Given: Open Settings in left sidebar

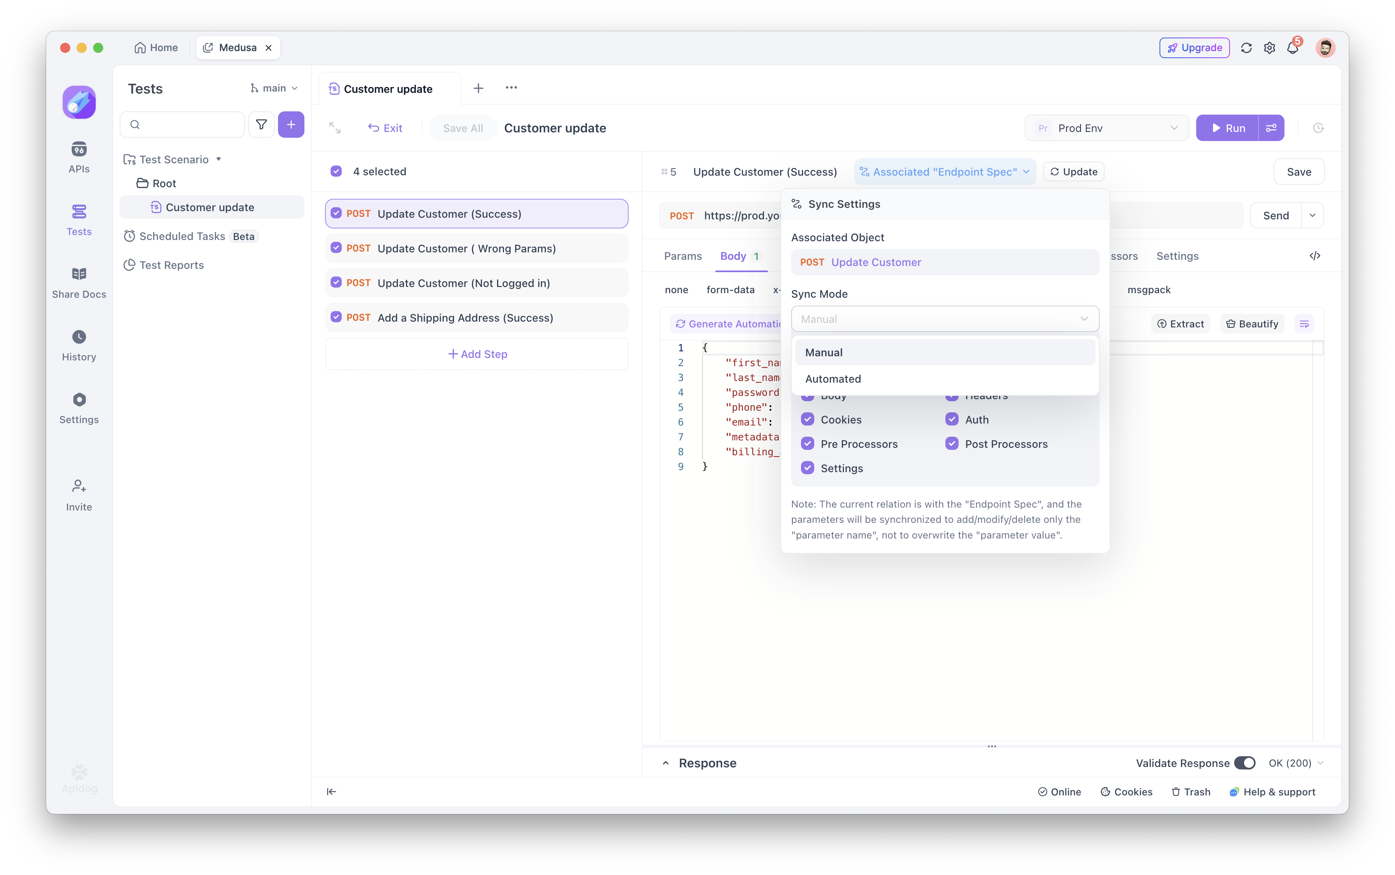Looking at the screenshot, I should (x=79, y=408).
